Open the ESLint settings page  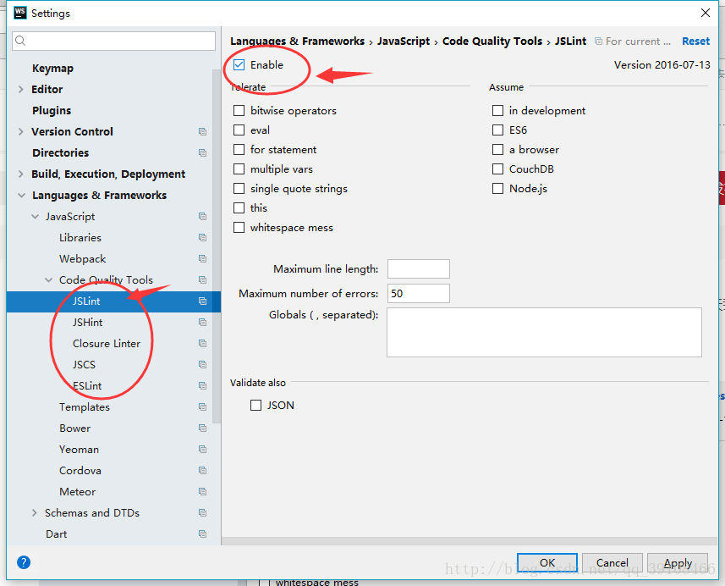click(87, 385)
